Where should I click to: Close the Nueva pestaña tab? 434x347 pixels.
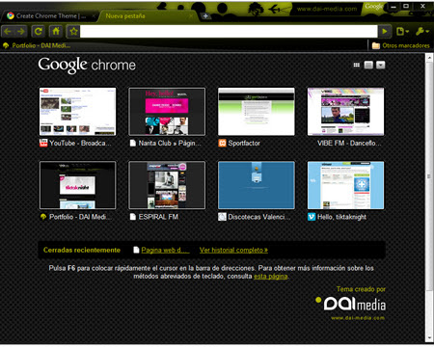click(191, 15)
